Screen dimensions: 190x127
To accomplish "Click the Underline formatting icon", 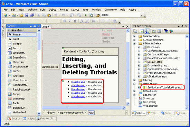I will point(75,21).
